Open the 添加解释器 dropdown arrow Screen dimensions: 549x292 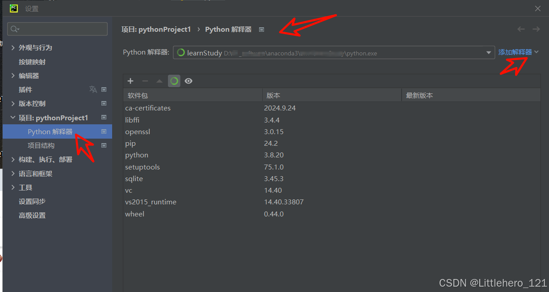coord(536,52)
